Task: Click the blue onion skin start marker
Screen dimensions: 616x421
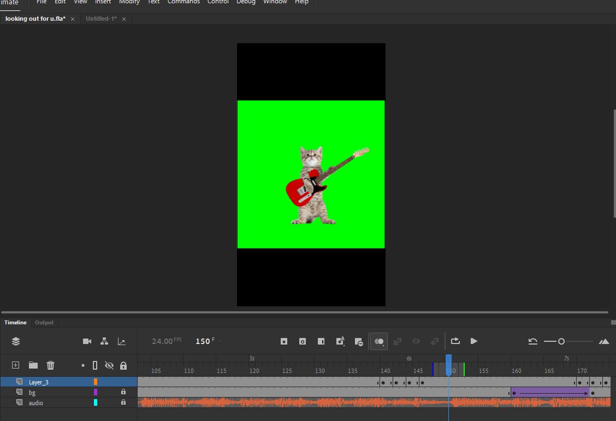Action: tap(433, 369)
